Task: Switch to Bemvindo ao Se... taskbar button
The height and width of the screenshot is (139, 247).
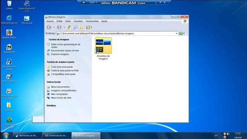Action: [x=27, y=136]
